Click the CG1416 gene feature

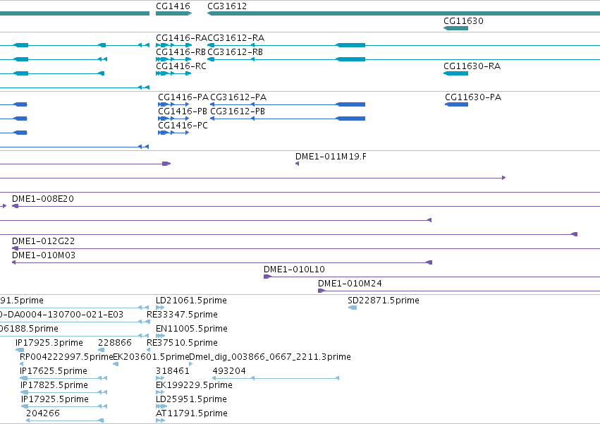(173, 13)
